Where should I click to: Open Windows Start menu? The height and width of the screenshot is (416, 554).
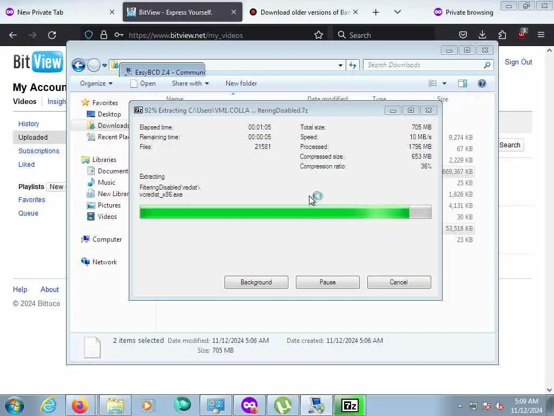click(x=15, y=405)
